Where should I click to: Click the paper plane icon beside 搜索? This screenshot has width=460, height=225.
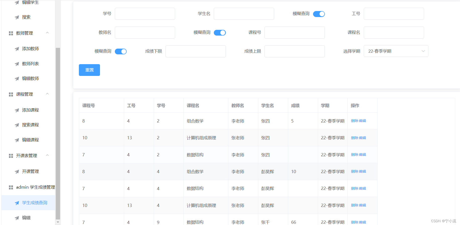17,17
